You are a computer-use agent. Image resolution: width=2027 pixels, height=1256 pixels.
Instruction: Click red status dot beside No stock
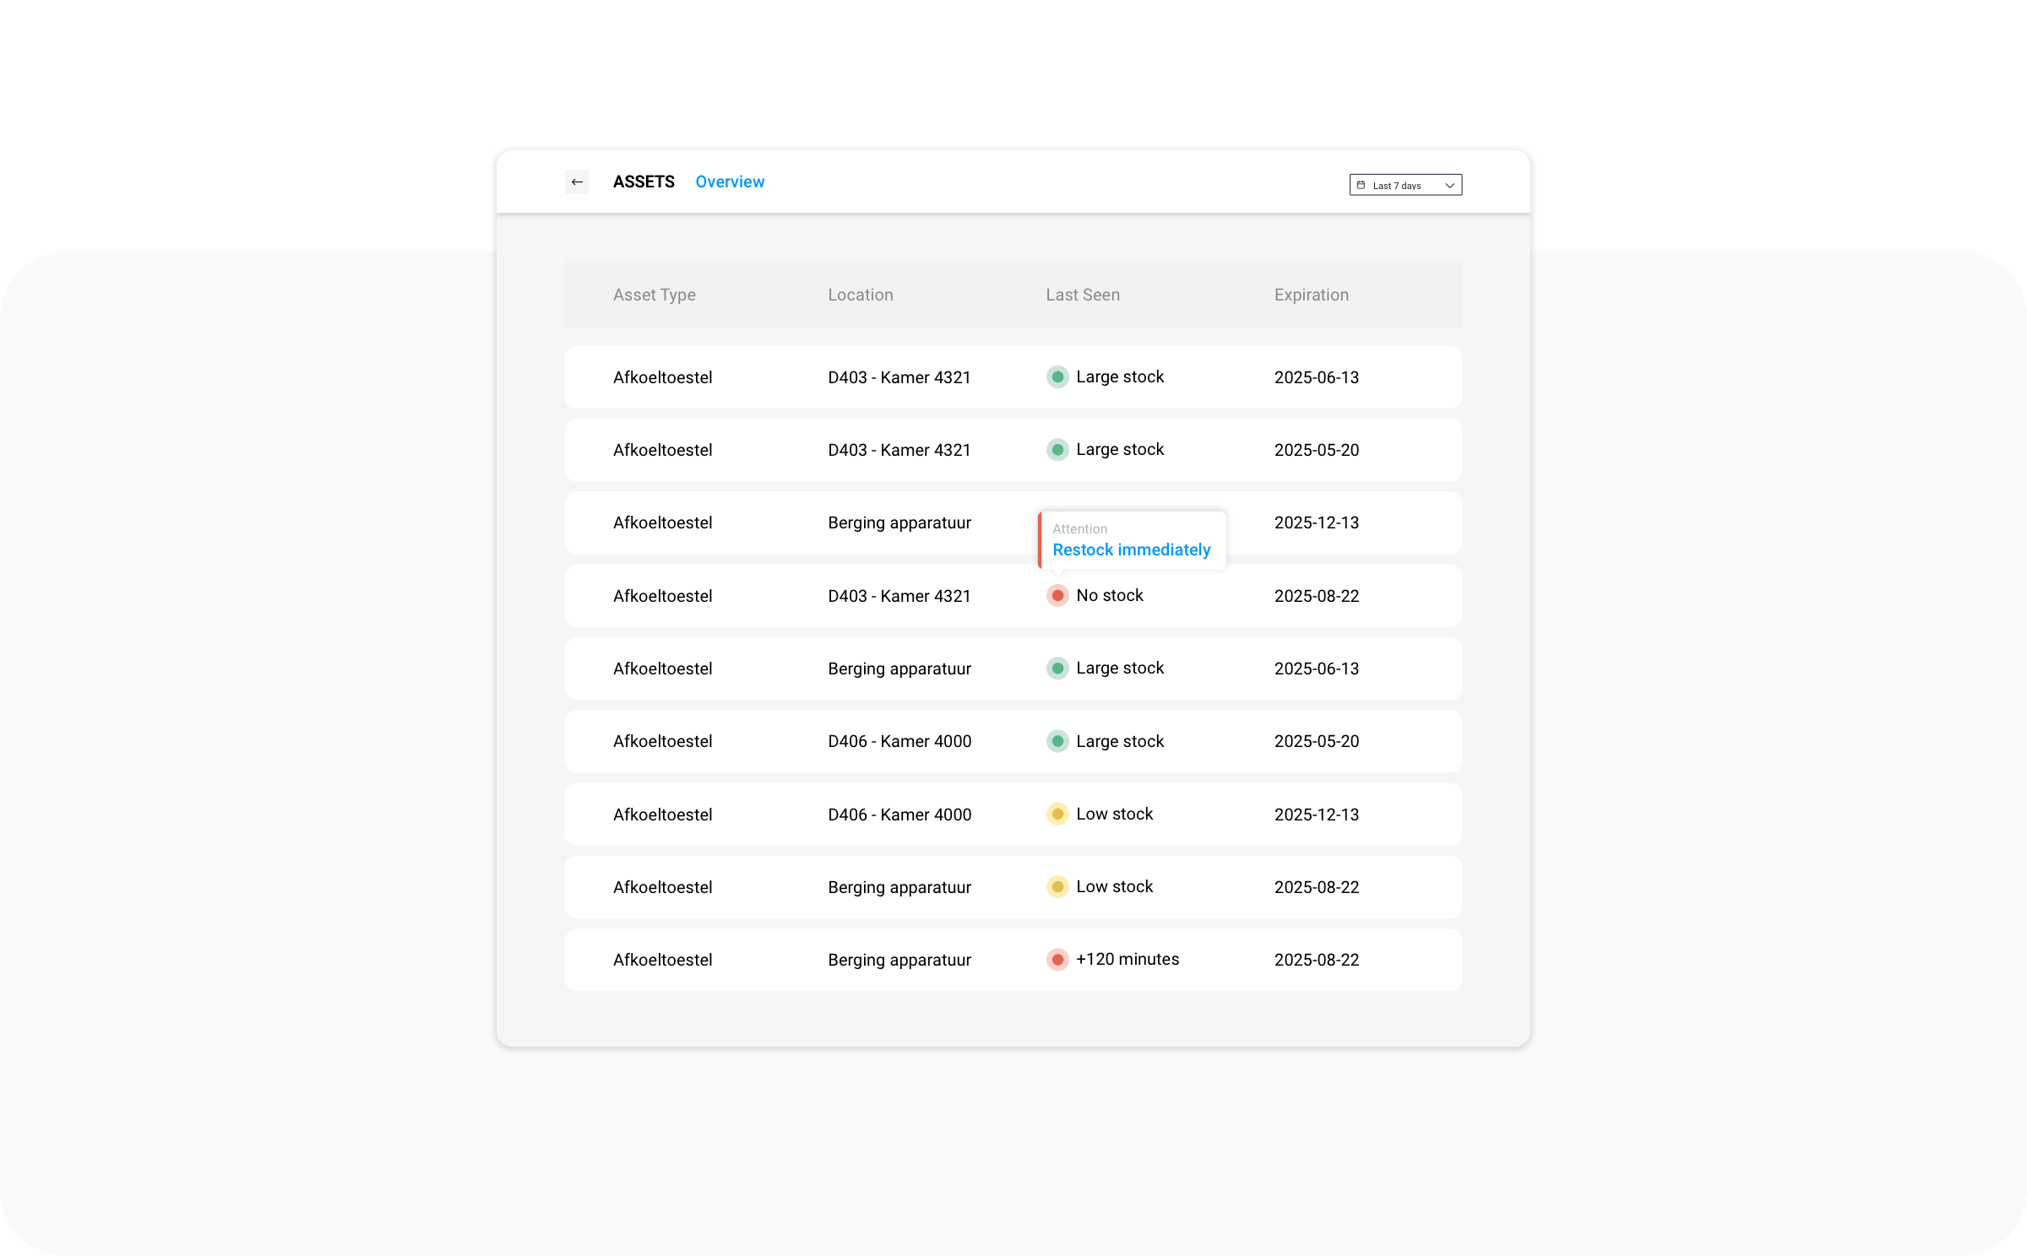(x=1057, y=596)
